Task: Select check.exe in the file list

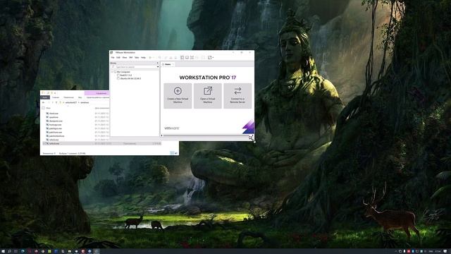Action: [54, 114]
